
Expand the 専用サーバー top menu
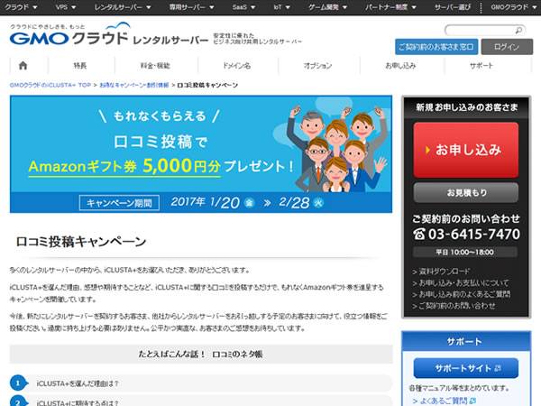coord(191,7)
